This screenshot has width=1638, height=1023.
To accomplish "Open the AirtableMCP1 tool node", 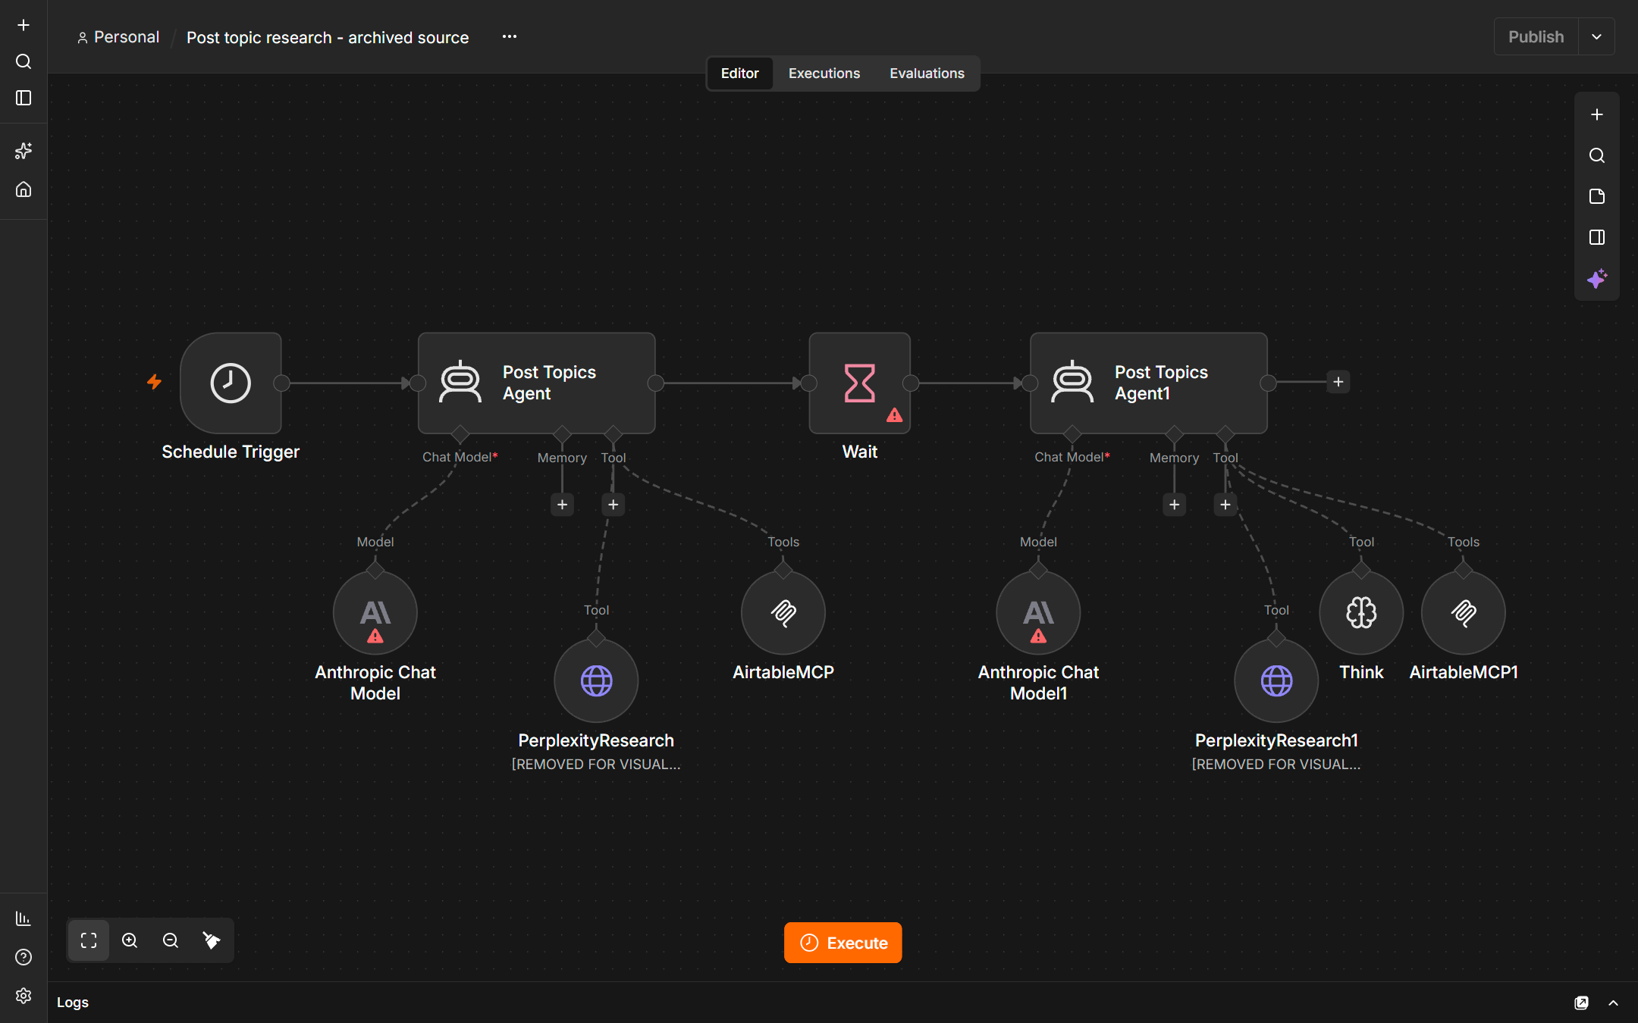I will click(x=1464, y=612).
